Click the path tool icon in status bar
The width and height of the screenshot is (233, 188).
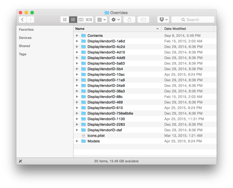tap(20, 161)
